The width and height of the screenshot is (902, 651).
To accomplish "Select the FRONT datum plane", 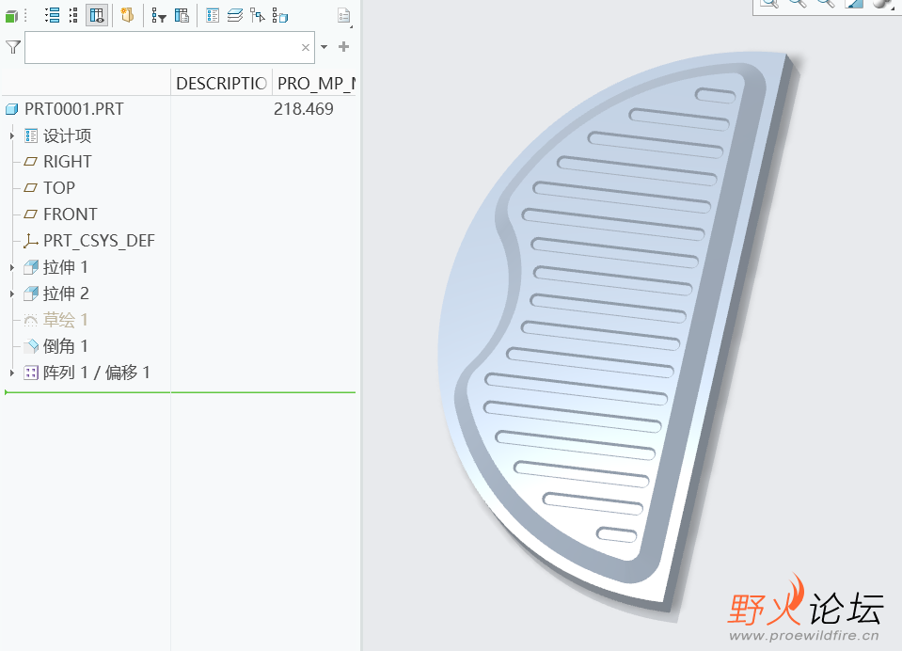I will 70,214.
